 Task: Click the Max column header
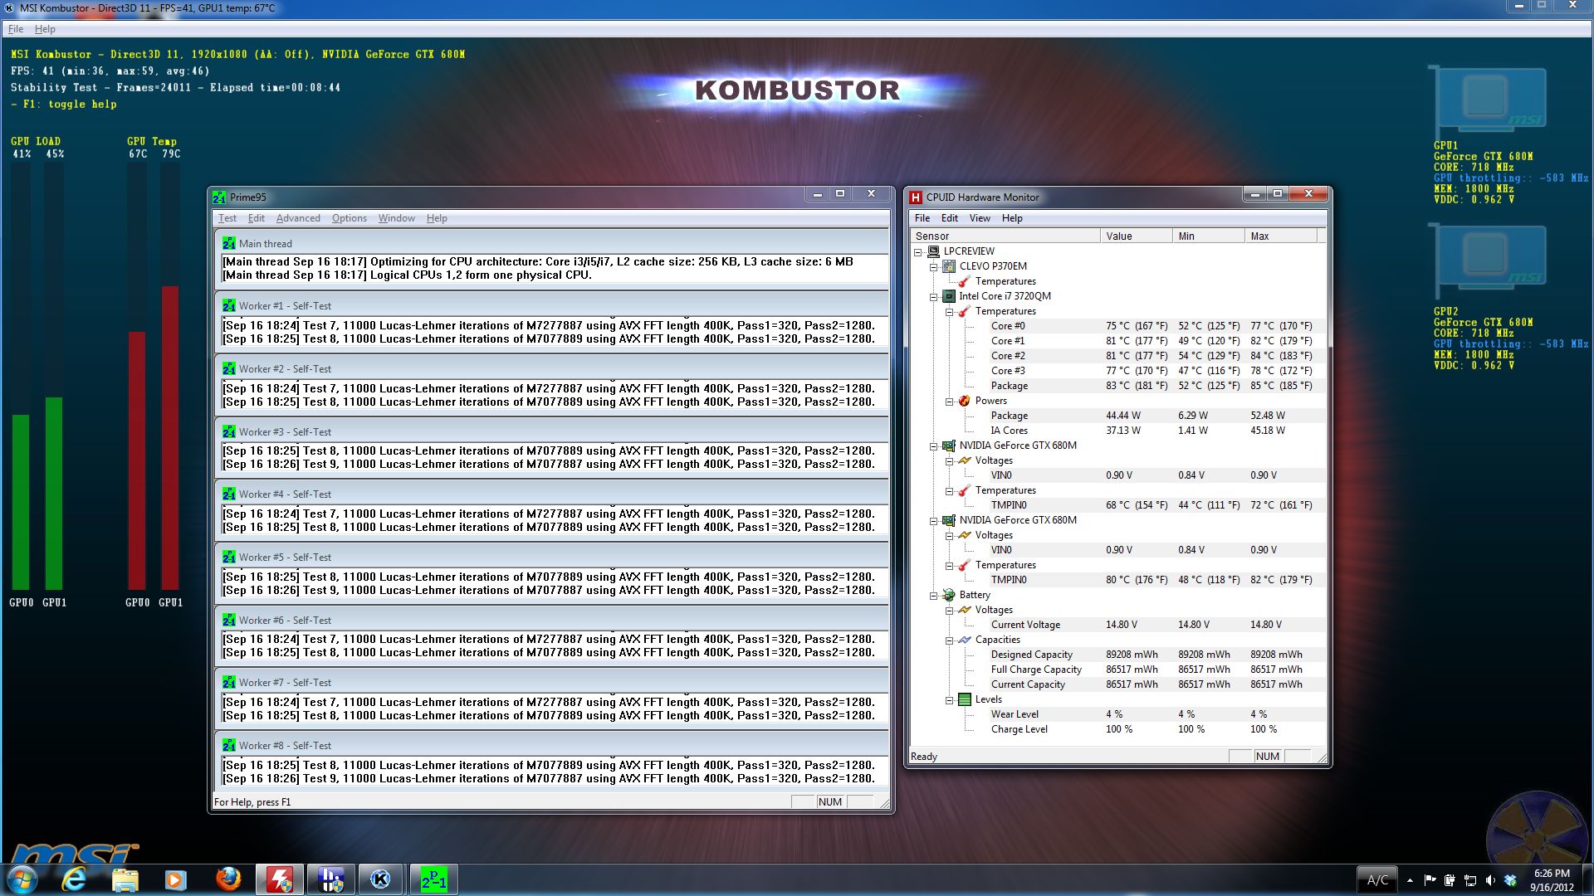click(1281, 236)
